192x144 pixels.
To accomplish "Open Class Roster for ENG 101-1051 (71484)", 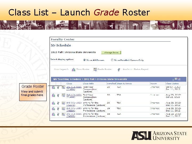I will coord(53,87).
